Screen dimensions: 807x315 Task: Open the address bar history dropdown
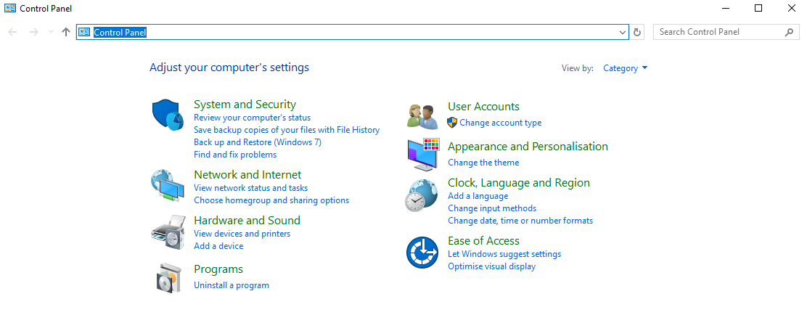[622, 32]
